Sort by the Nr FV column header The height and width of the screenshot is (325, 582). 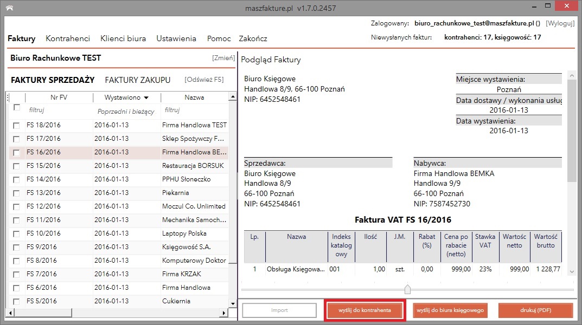coord(59,97)
